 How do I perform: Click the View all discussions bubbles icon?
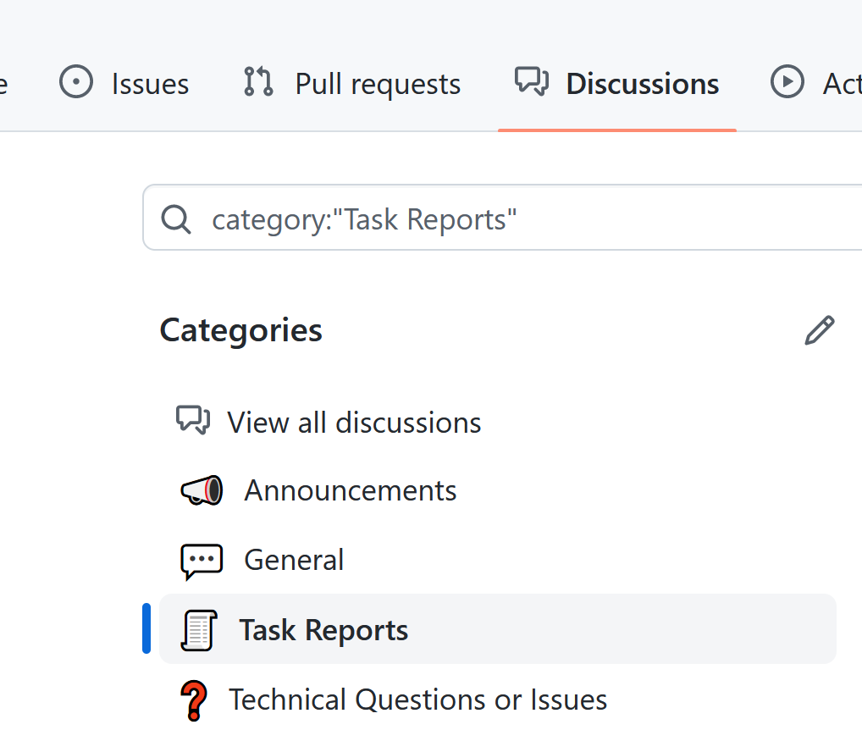pyautogui.click(x=193, y=421)
